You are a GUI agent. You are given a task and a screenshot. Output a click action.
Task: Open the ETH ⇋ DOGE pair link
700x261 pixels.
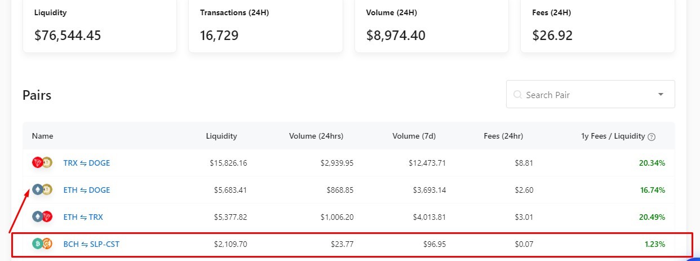coord(87,190)
